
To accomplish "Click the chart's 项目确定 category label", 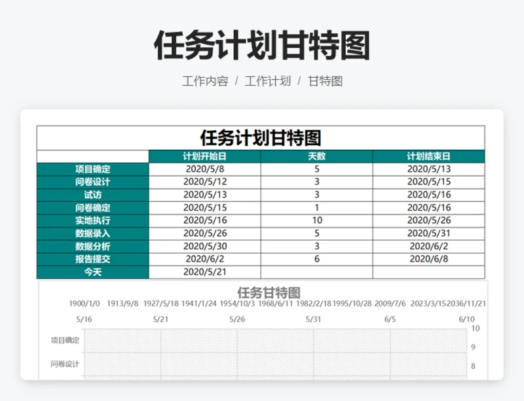I will pyautogui.click(x=65, y=340).
